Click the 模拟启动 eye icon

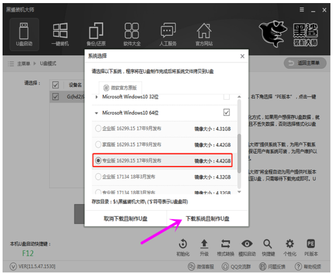(247, 247)
